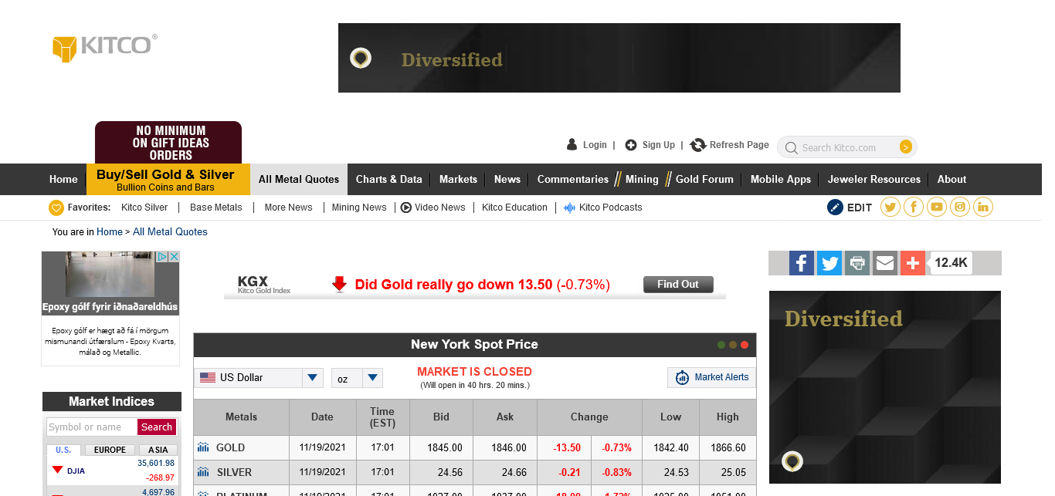The image size is (1055, 496).
Task: Click the Gold row chart icon
Action: (x=203, y=447)
